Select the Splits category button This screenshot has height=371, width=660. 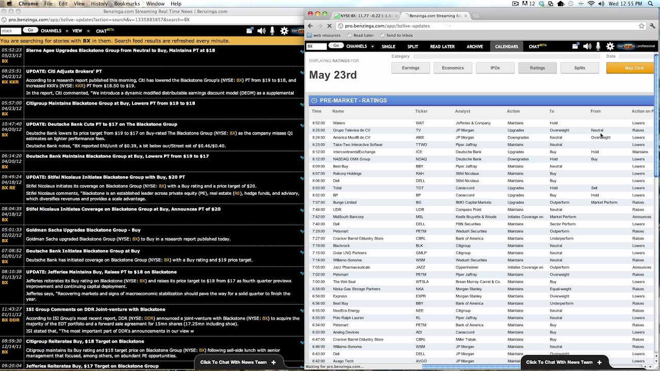click(580, 68)
